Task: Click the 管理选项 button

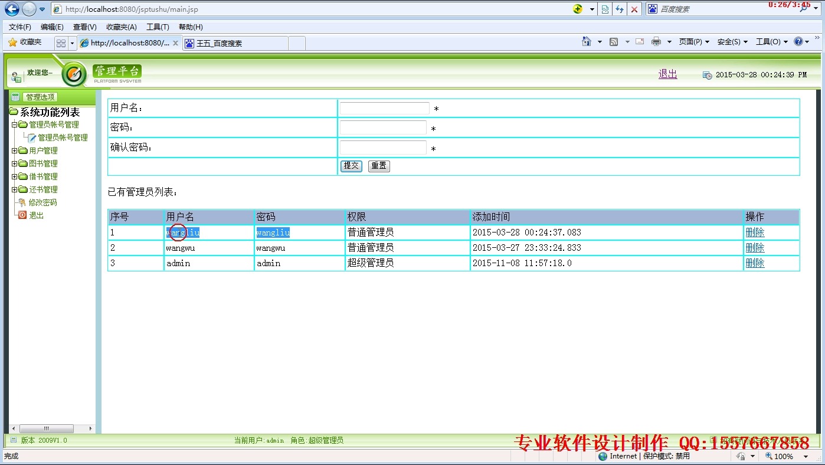Action: pyautogui.click(x=40, y=97)
